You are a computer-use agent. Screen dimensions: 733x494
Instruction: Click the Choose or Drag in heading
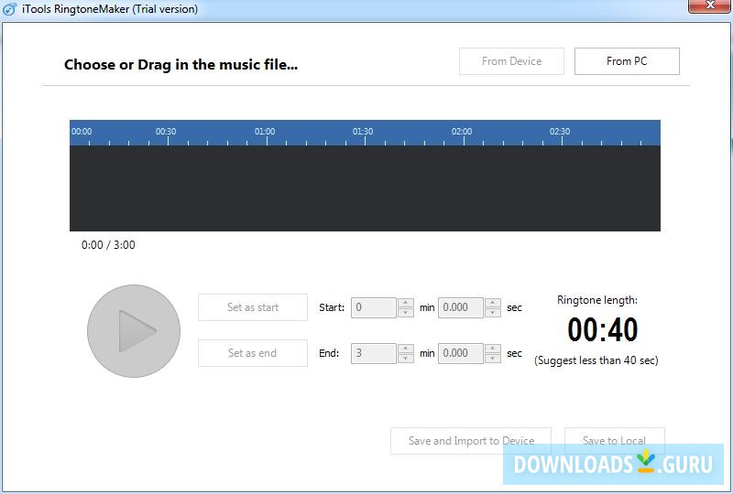click(181, 65)
